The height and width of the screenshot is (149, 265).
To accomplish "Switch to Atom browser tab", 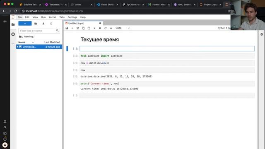I will (x=82, y=5).
